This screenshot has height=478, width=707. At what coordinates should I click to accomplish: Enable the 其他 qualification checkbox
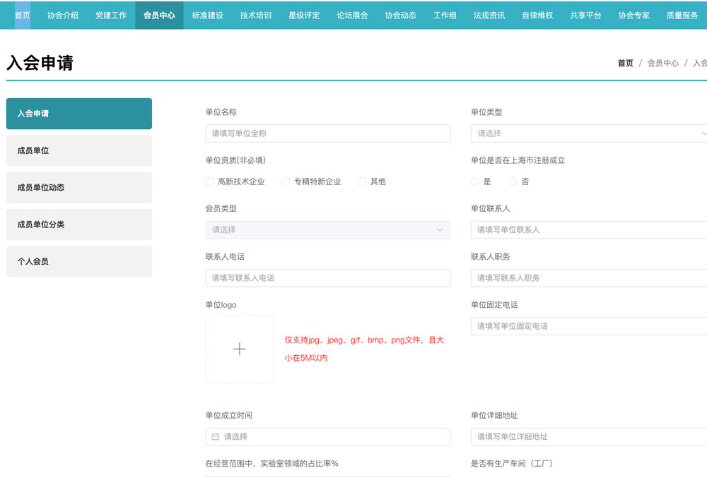click(x=362, y=181)
